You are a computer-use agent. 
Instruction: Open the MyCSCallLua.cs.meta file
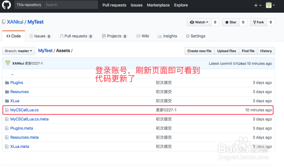pyautogui.click(x=29, y=119)
